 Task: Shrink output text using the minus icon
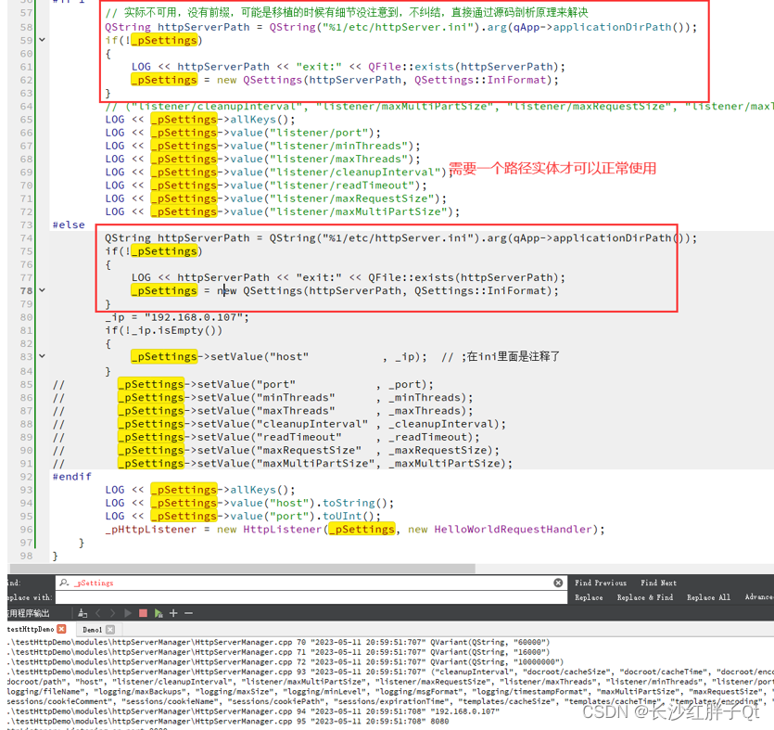tap(187, 613)
